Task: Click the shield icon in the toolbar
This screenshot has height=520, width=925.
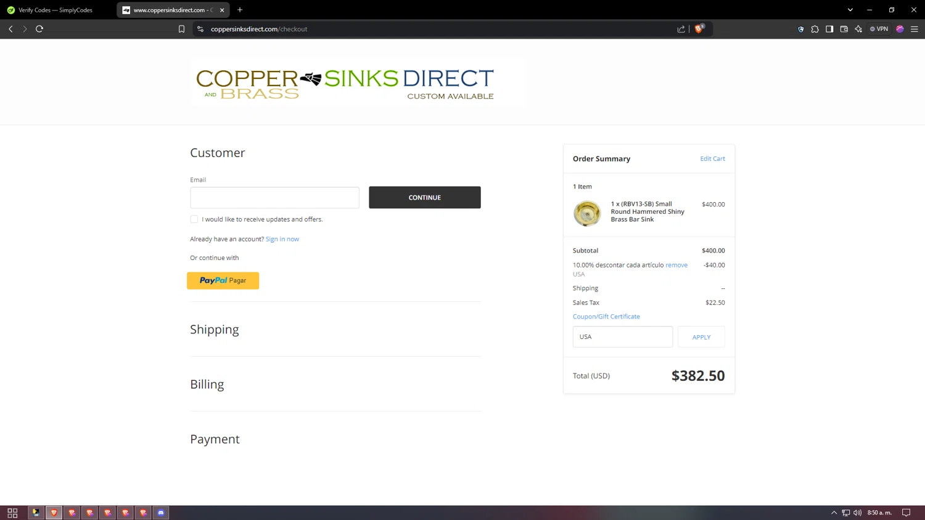Action: pyautogui.click(x=801, y=29)
